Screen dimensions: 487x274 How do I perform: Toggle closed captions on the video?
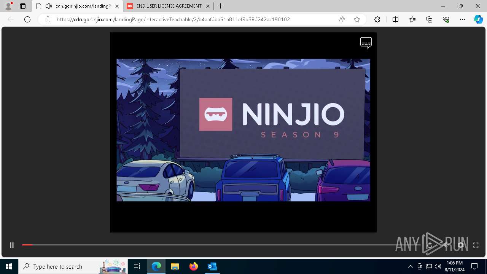(366, 43)
